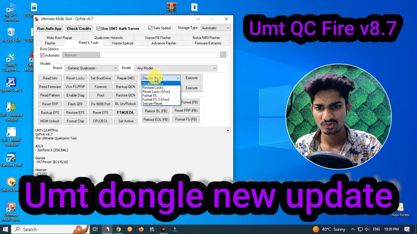
Task: Click the 10:26 PM taskbar clock
Action: [x=391, y=229]
